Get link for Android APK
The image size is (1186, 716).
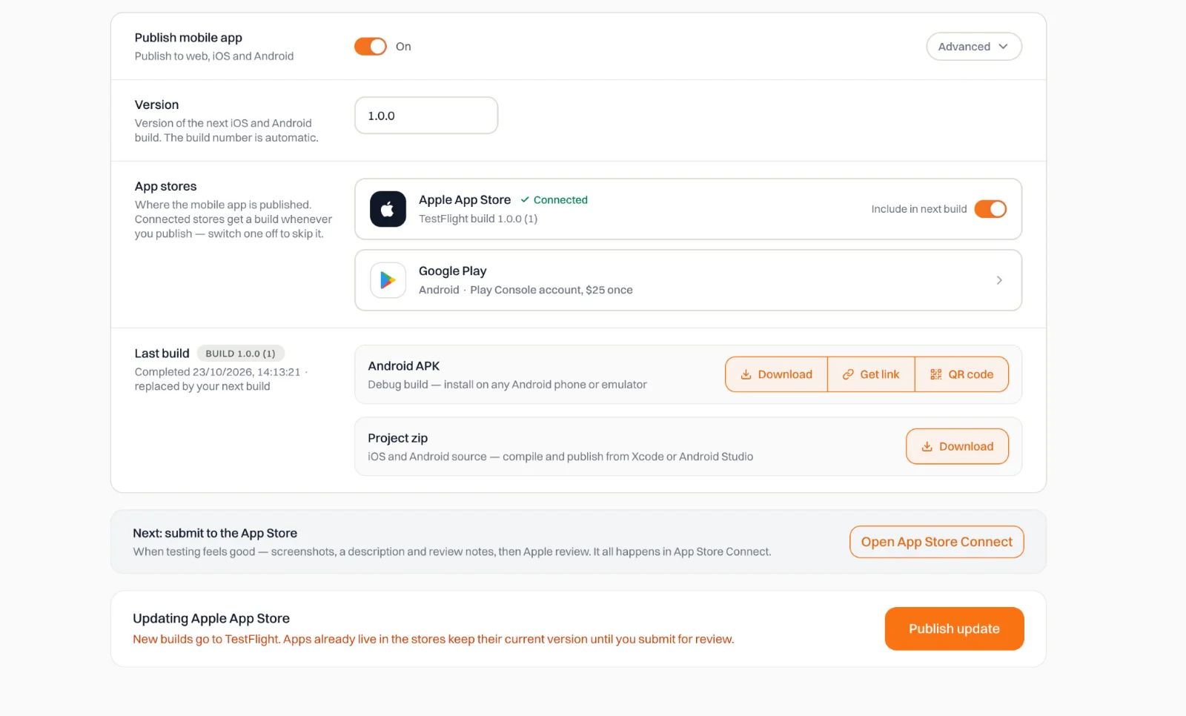(871, 374)
